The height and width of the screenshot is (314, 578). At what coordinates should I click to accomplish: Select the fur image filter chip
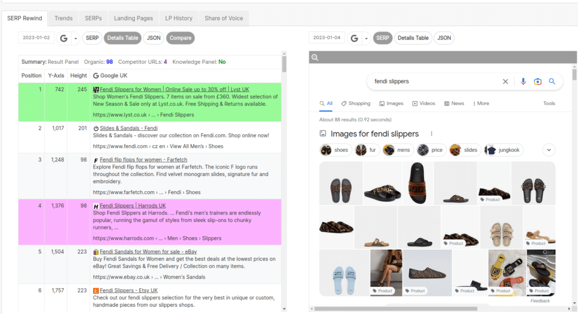[x=366, y=150]
